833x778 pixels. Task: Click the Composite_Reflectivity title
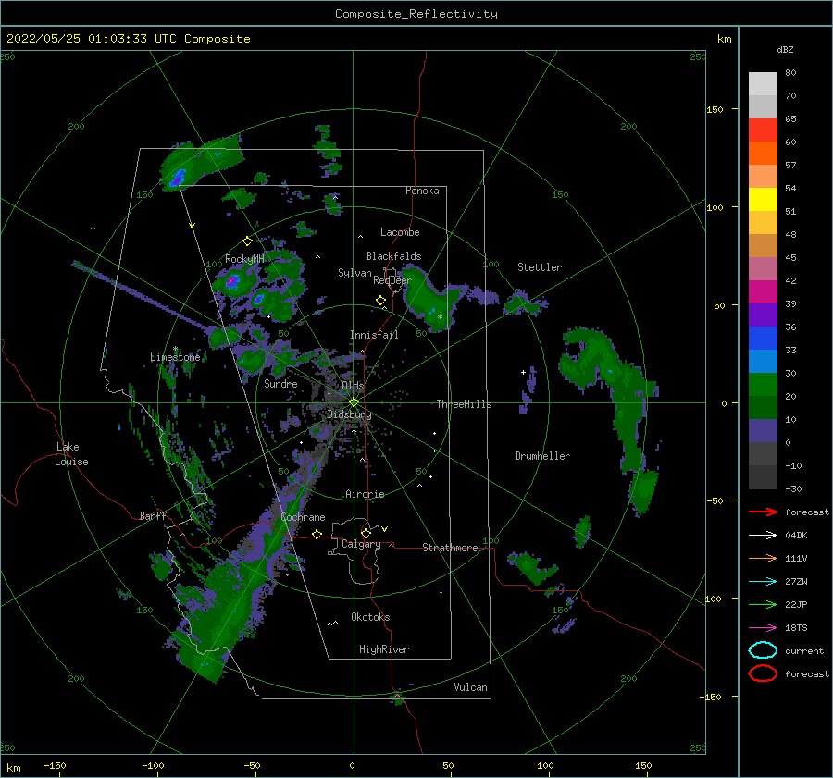pos(416,14)
